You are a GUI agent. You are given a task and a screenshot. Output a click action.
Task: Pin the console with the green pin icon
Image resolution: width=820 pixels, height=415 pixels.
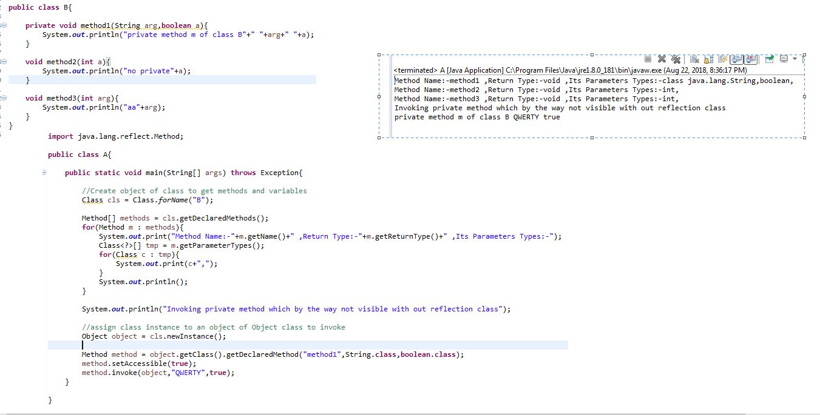[x=770, y=59]
